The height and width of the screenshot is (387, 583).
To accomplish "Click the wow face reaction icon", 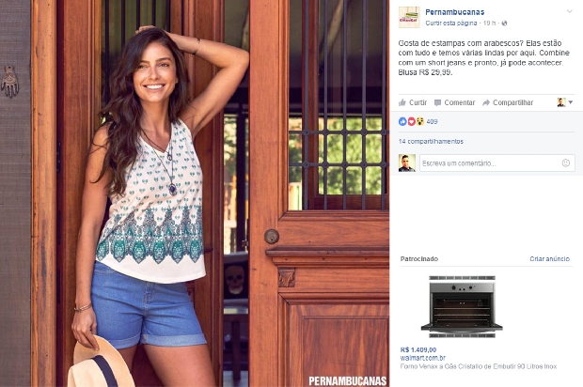I will (419, 121).
